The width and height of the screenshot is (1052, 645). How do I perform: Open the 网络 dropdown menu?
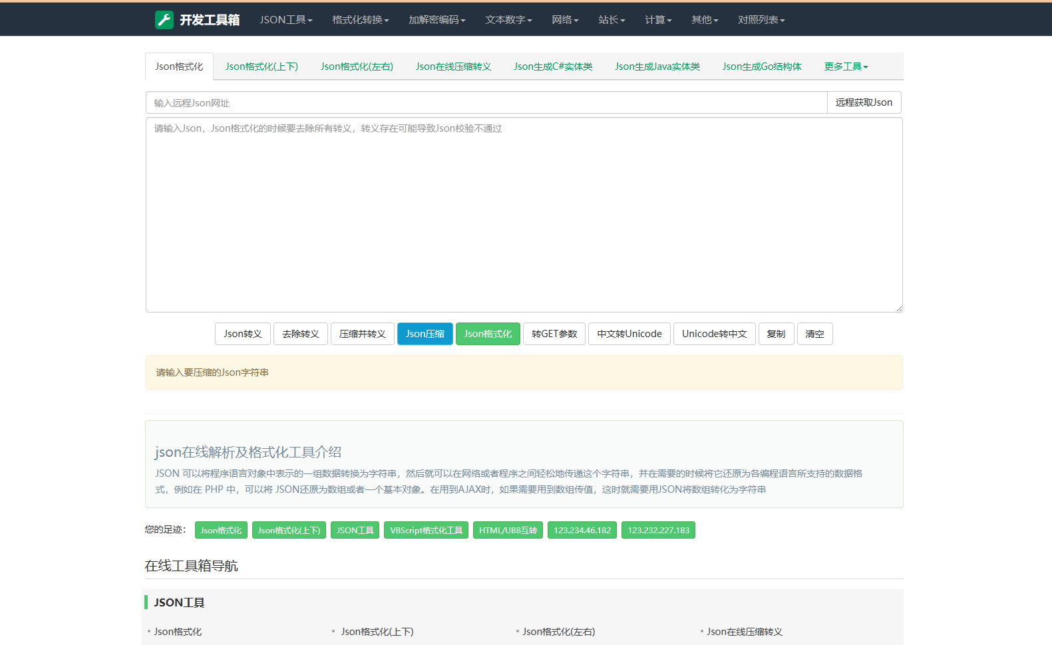(x=565, y=20)
